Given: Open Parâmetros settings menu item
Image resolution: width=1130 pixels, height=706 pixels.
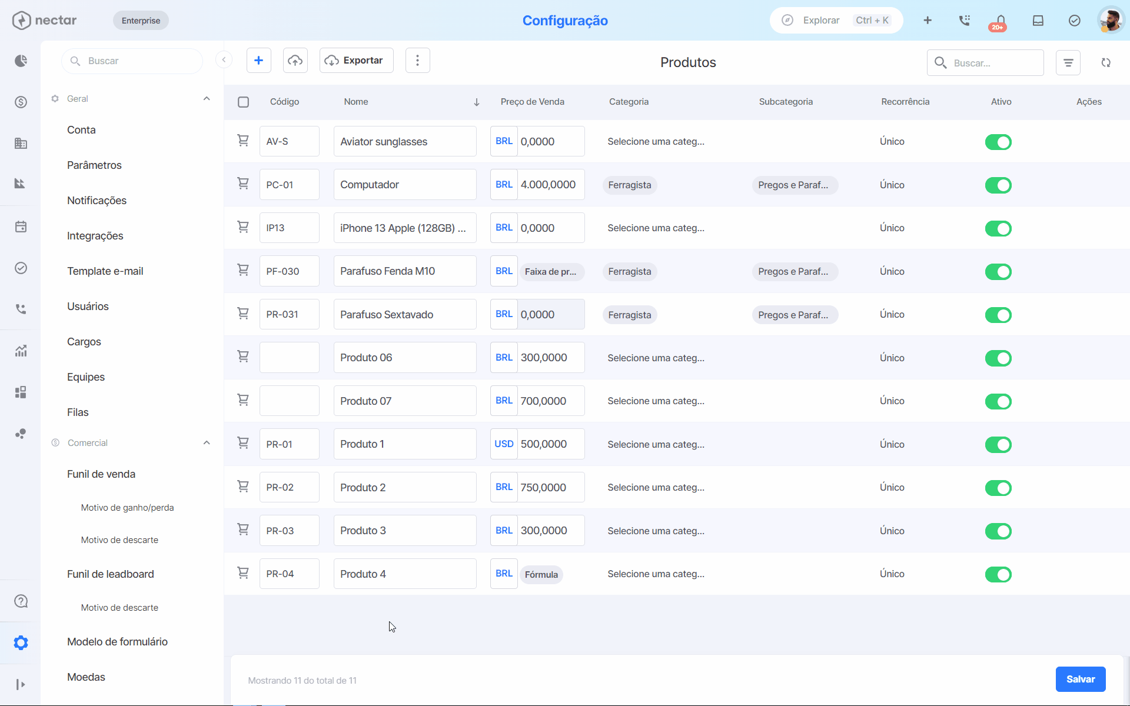Looking at the screenshot, I should point(94,165).
